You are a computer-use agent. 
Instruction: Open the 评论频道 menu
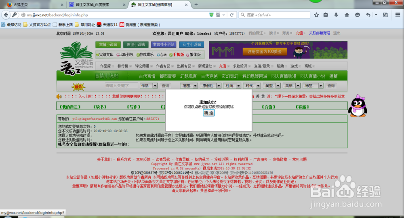[x=144, y=66]
